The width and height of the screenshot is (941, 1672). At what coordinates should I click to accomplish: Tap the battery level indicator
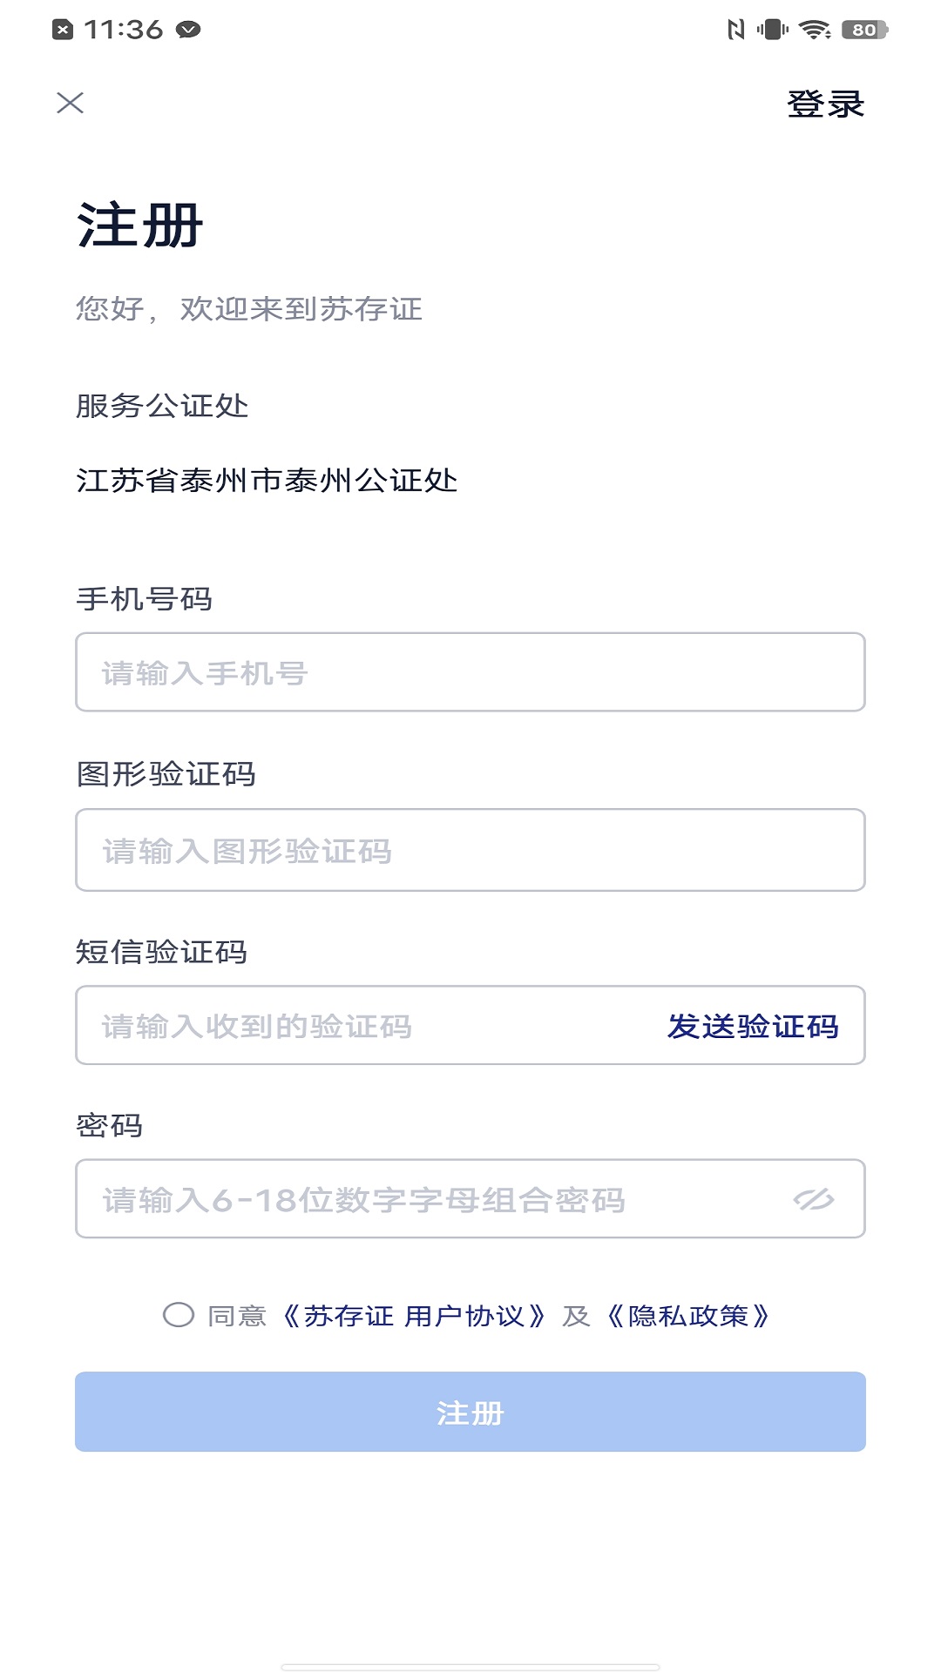pyautogui.click(x=864, y=30)
